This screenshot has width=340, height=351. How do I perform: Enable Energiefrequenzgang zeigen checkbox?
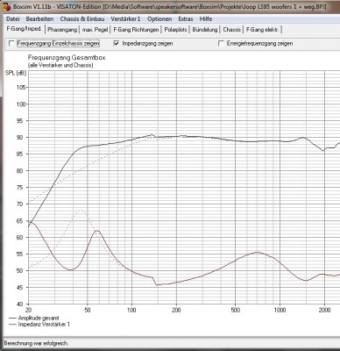[221, 44]
